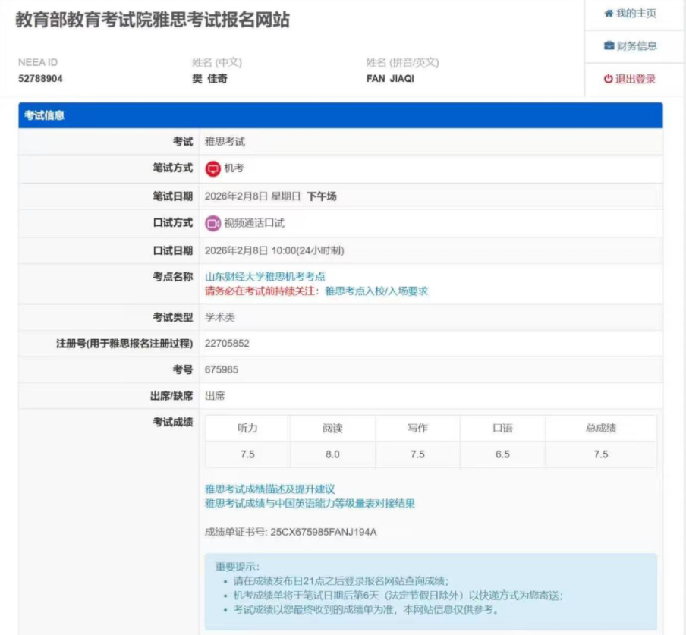This screenshot has width=686, height=635.
Task: Click the purple video icon next to 视频通话口试
Action: tap(212, 224)
